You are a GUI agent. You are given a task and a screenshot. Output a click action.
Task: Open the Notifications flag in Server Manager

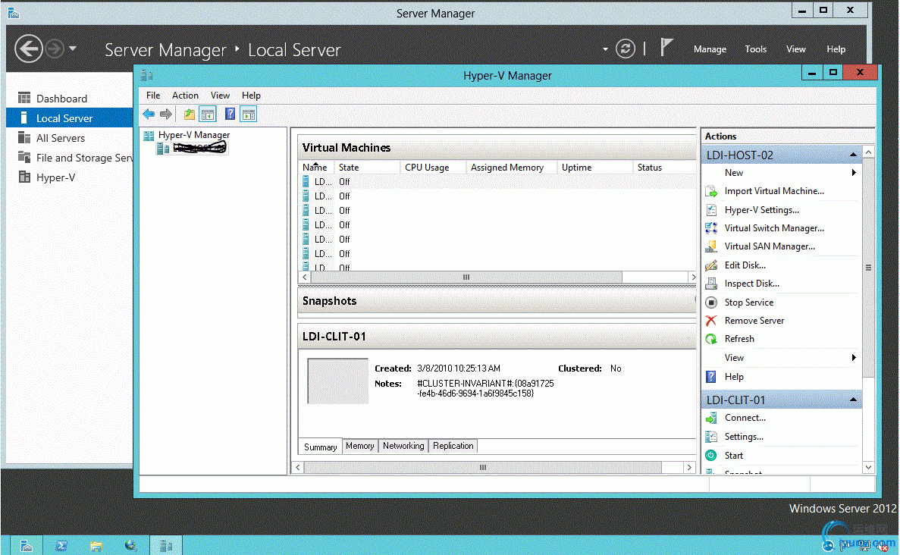tap(666, 48)
